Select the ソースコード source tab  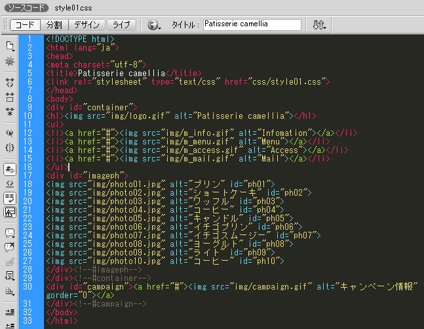(26, 8)
